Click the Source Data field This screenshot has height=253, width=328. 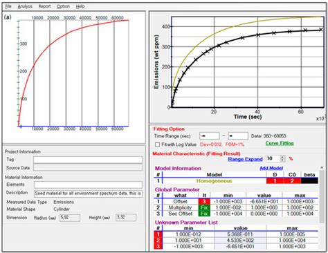88,167
